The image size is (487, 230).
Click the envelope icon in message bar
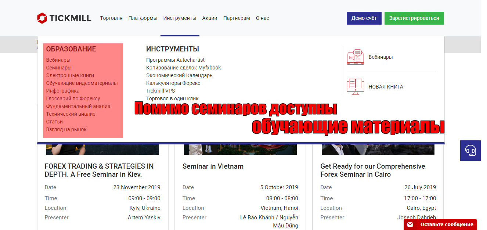pyautogui.click(x=410, y=224)
